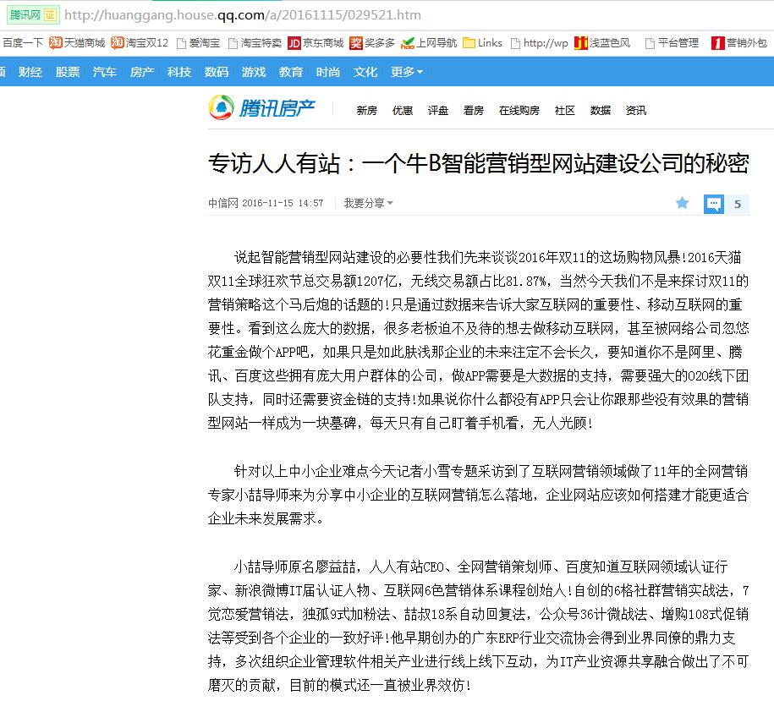
Task: Go to 在线购房 section
Action: tap(519, 111)
